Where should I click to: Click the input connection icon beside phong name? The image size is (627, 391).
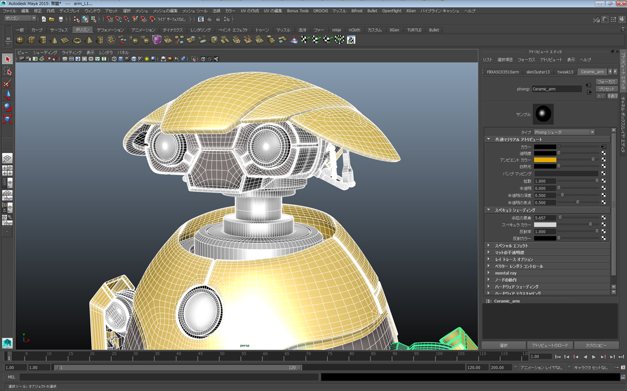[588, 85]
